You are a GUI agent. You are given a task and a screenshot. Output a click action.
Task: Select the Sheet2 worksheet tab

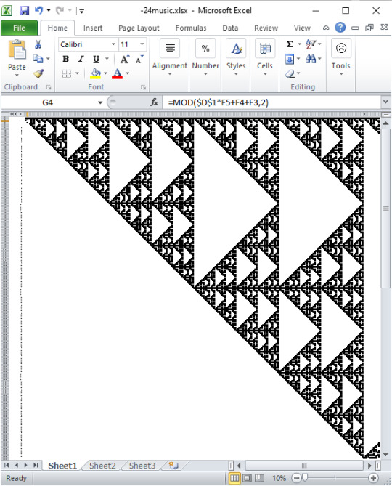click(x=102, y=466)
